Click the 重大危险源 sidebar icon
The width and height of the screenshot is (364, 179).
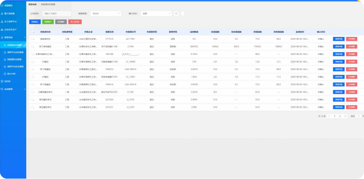2,13
